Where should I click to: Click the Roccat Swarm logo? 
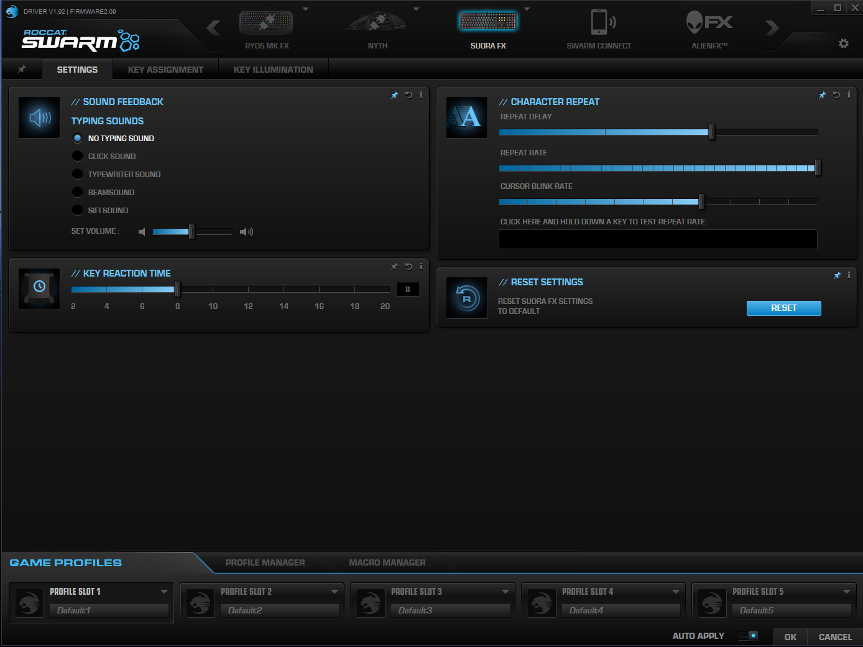point(81,40)
